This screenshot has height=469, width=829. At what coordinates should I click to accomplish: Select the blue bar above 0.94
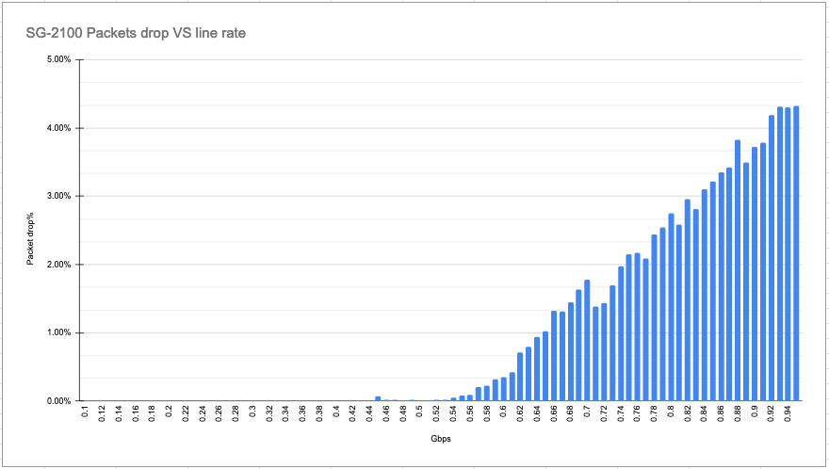click(788, 254)
